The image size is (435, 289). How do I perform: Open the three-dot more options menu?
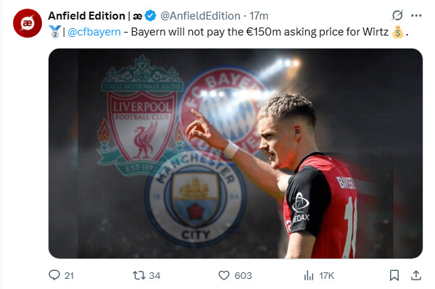416,15
